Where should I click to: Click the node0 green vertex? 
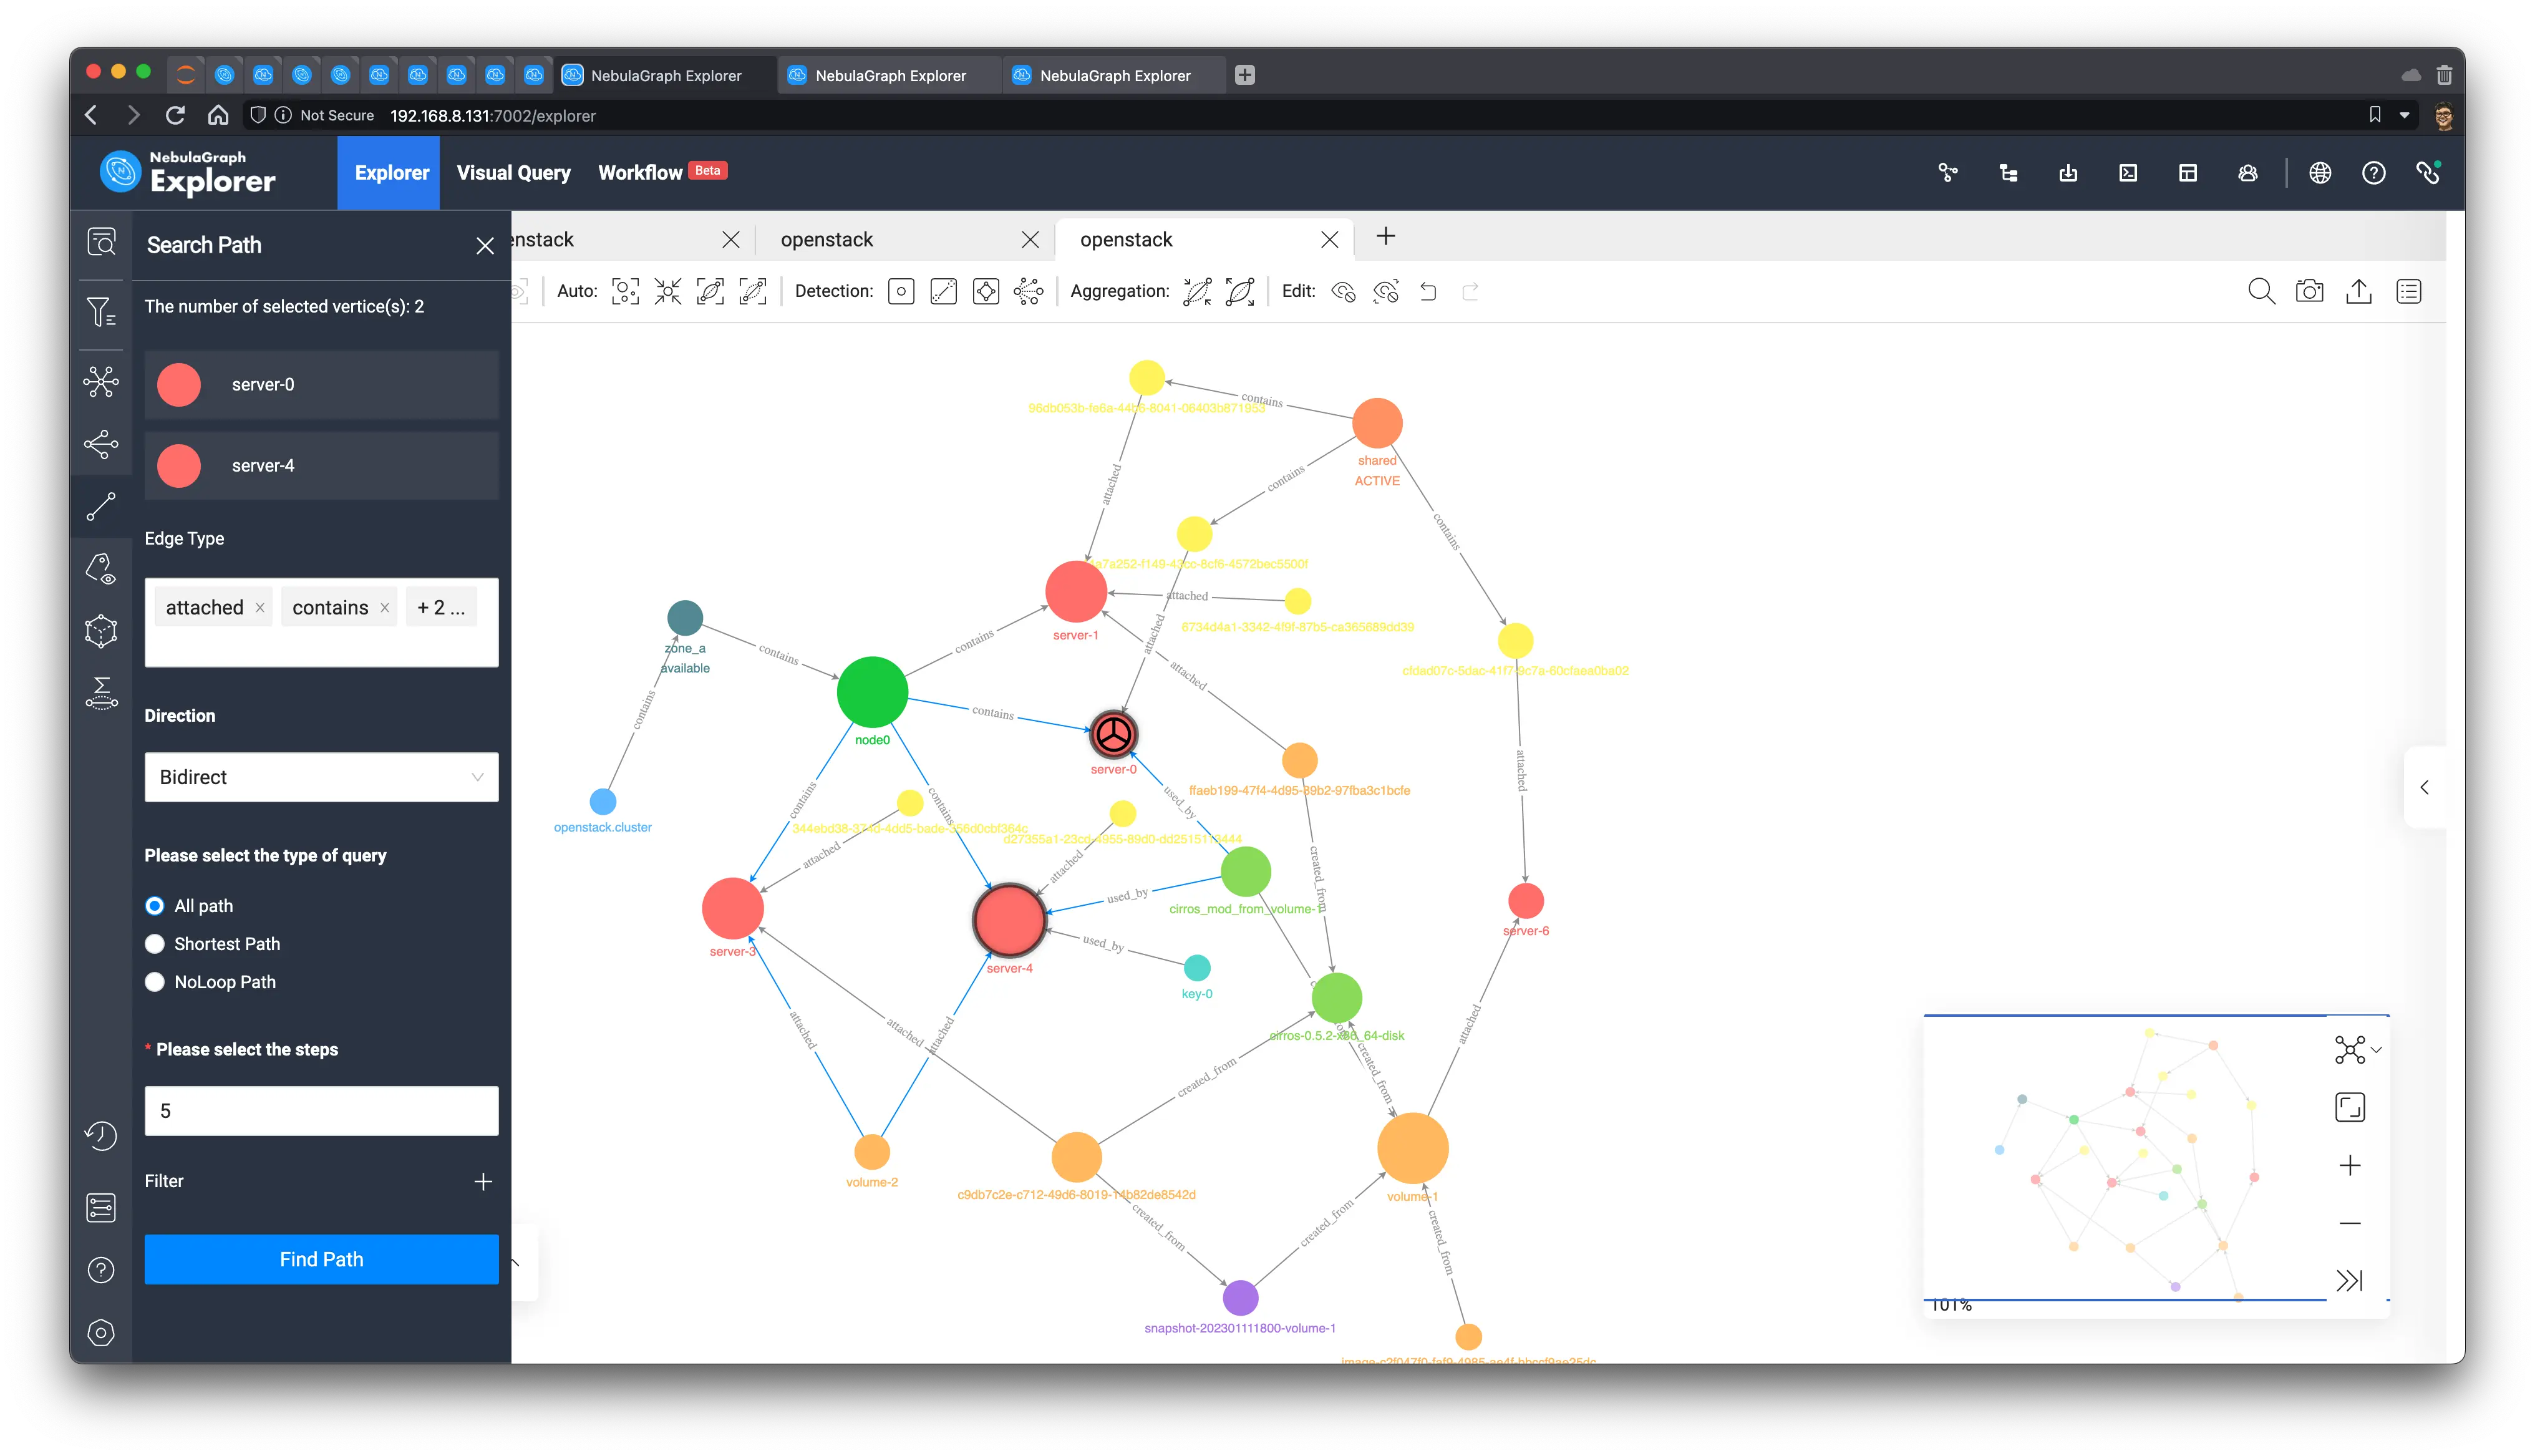(871, 691)
